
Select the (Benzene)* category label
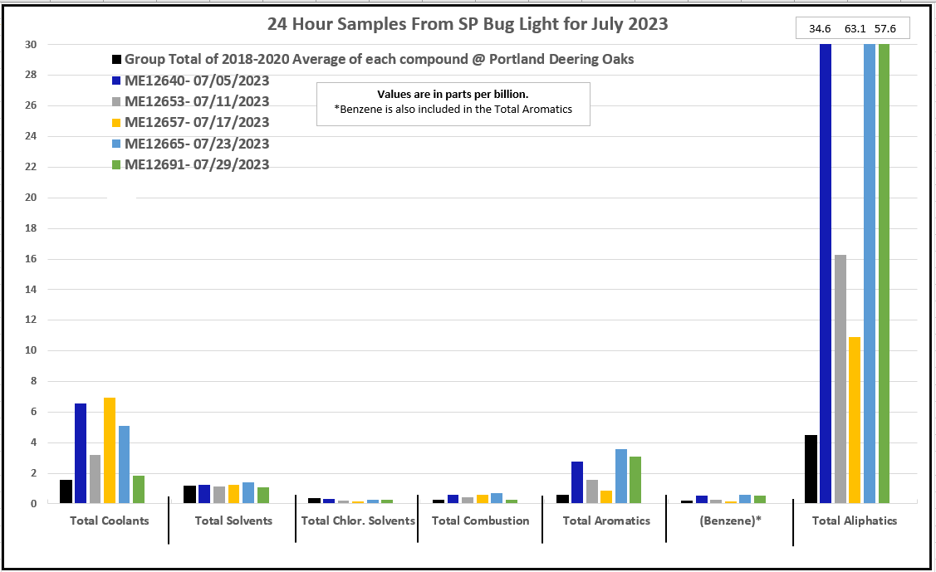[x=730, y=521]
